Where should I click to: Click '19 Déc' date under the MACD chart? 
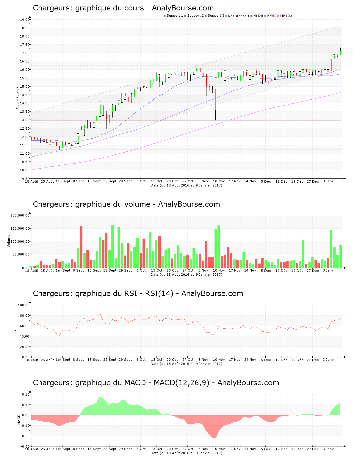297,449
